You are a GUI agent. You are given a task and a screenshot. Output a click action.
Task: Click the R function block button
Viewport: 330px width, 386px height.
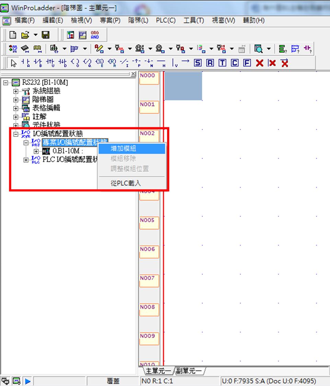(210, 63)
